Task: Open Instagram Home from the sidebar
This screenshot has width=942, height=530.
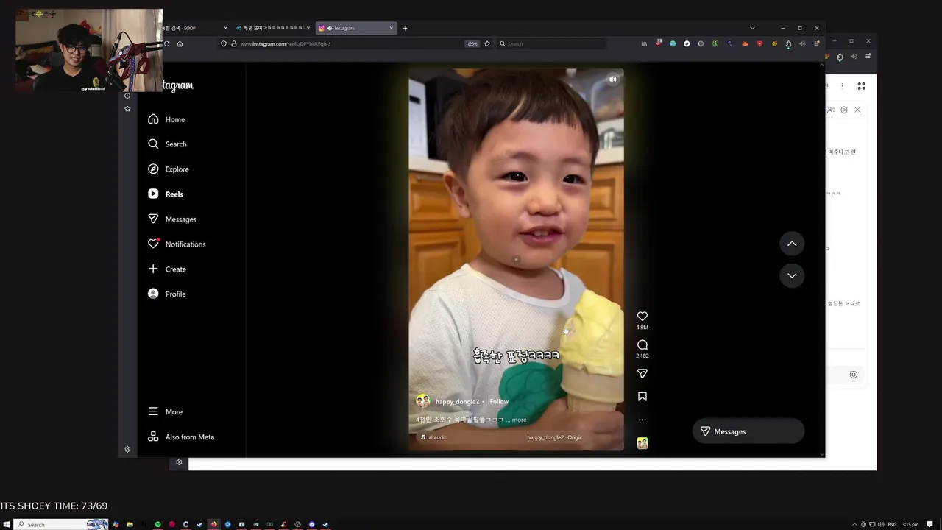Action: [x=166, y=119]
